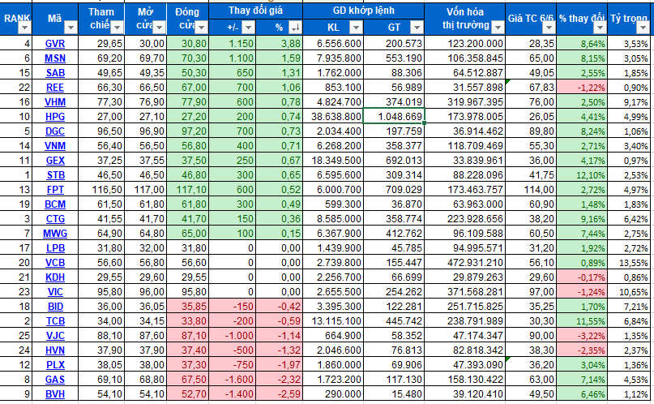Screen dimensions: 654x404
Task: Select the percent change cell -2,59
Action: click(x=280, y=394)
